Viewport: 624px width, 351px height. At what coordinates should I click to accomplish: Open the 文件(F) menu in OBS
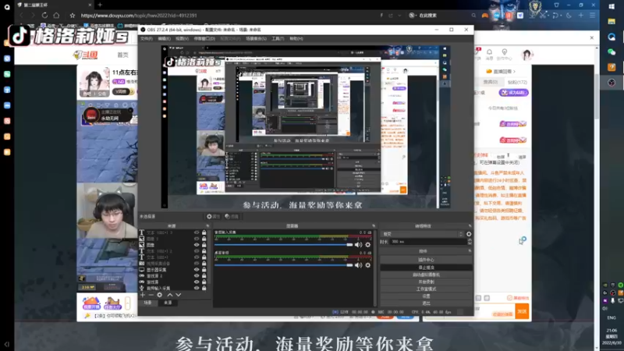coord(147,38)
